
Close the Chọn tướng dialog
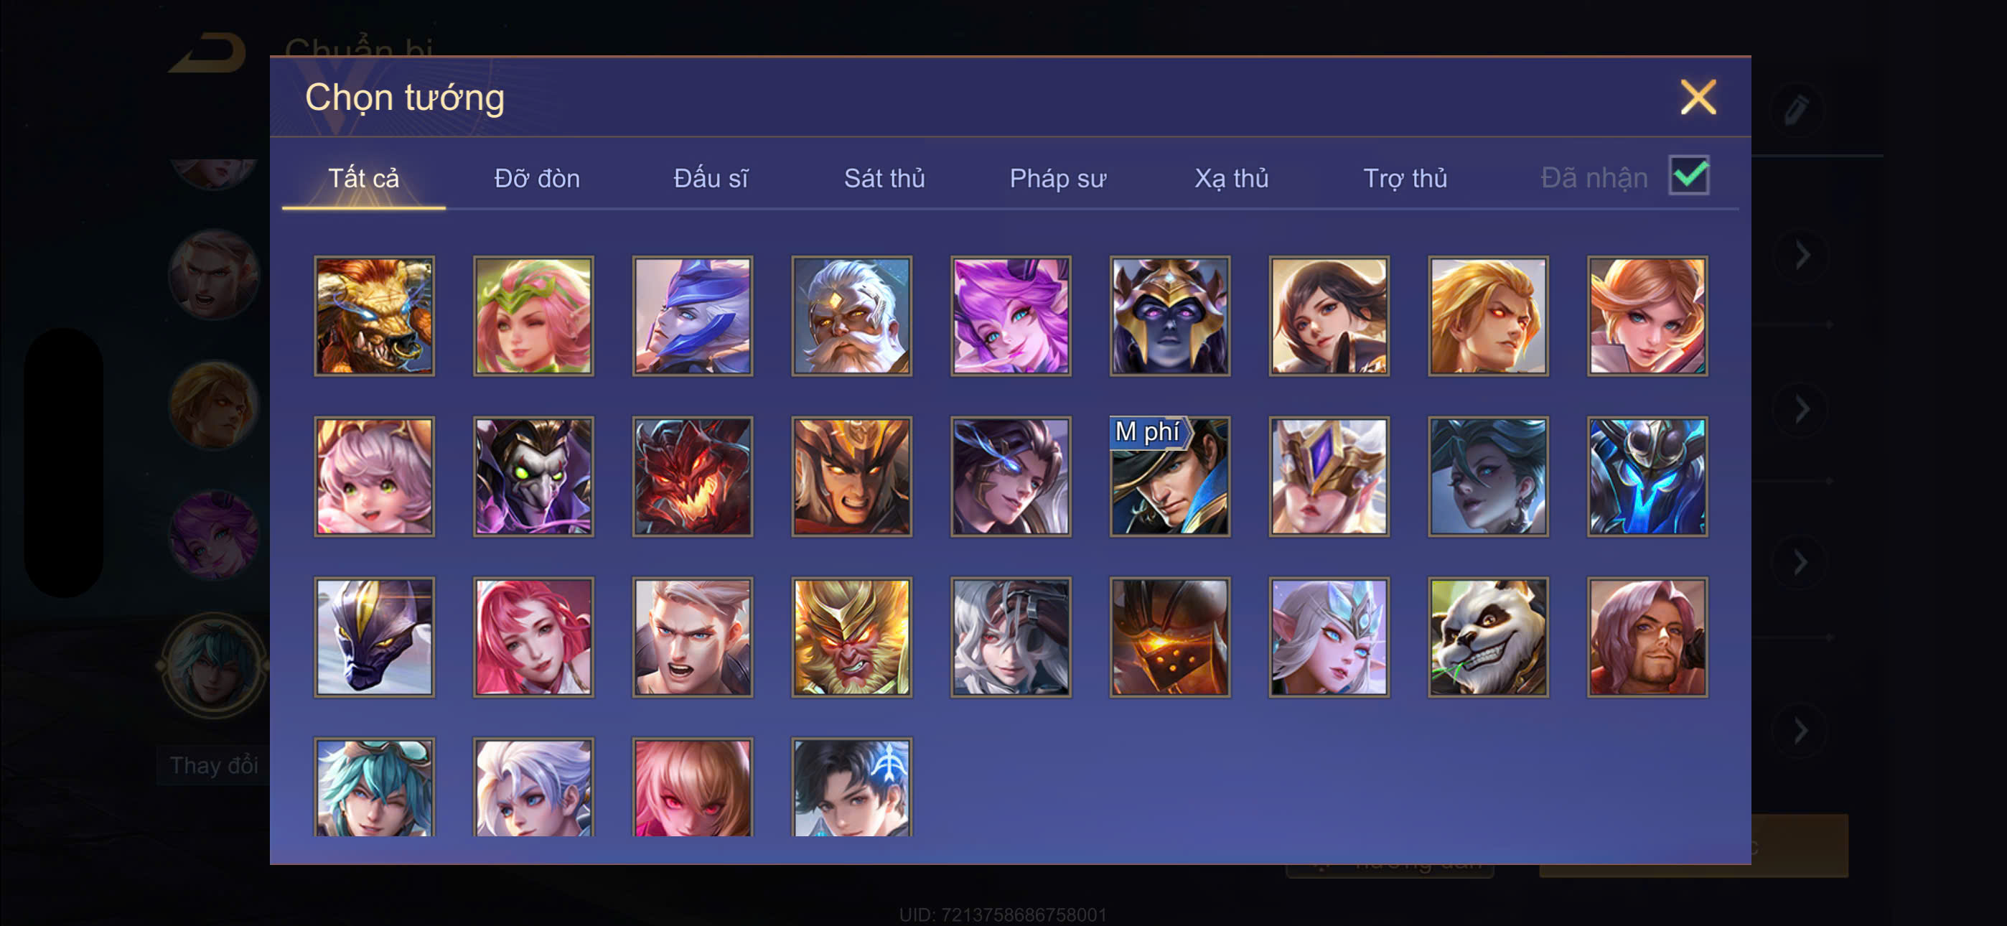1698,98
